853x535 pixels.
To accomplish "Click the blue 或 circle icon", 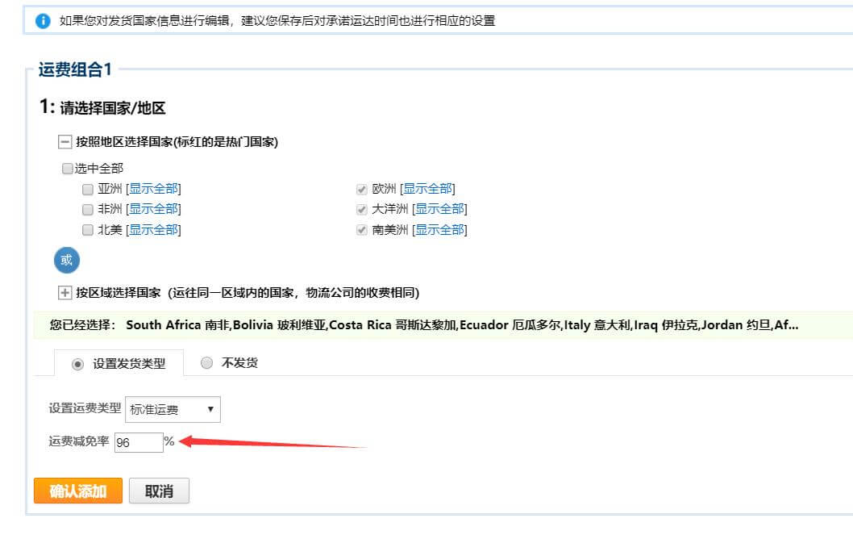I will 66,261.
